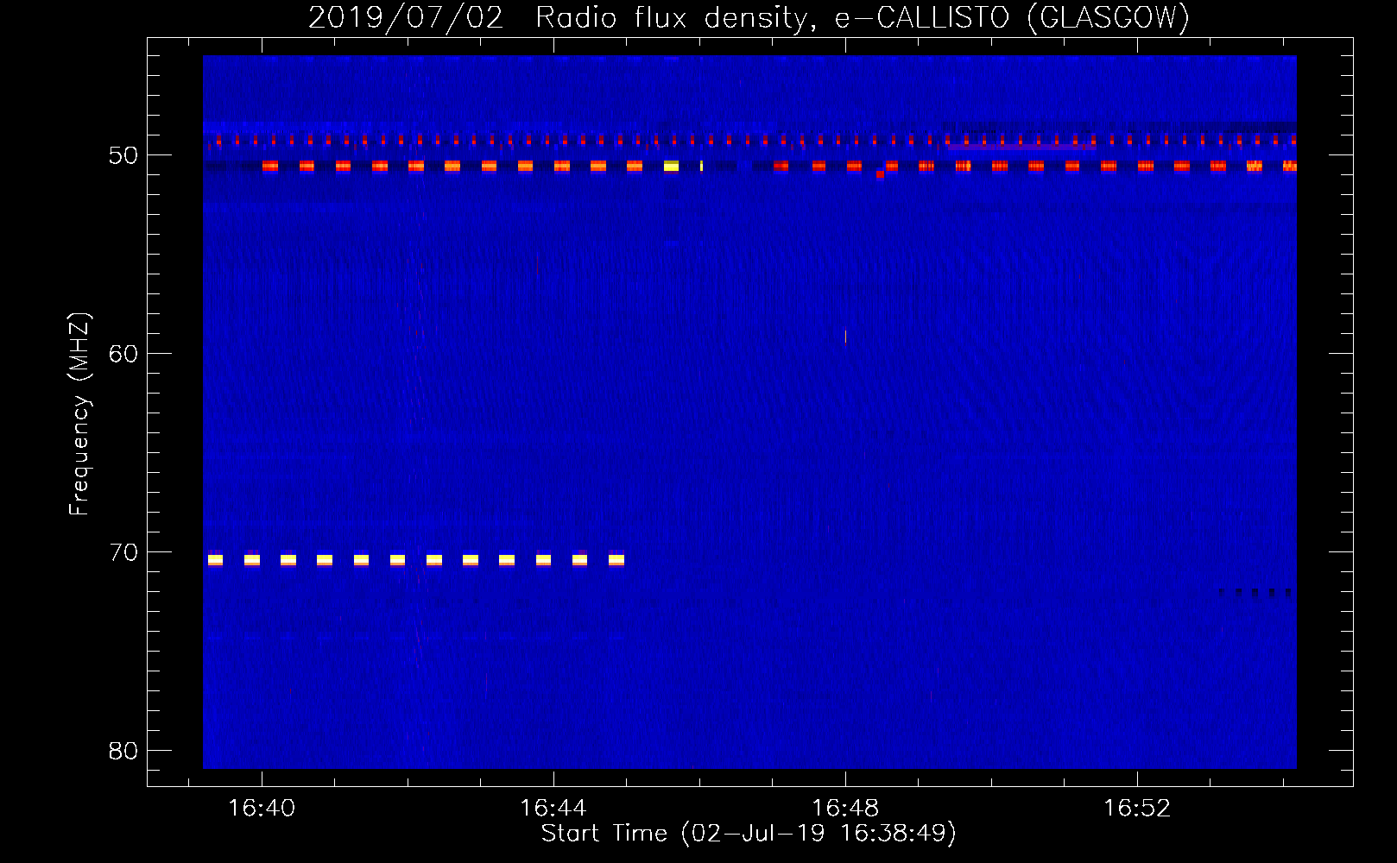The image size is (1397, 863).
Task: Click the plot title 'Radio flux density, e-CALLISTO (GLASGOW)'
Action: [x=863, y=17]
